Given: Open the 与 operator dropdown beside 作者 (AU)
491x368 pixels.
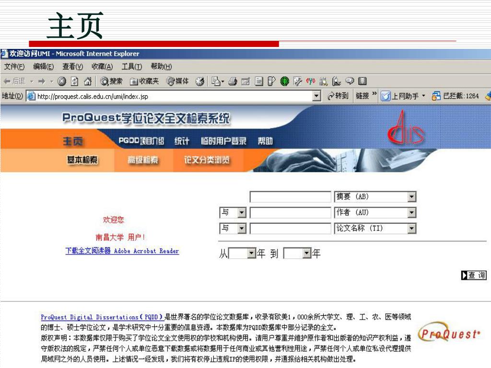Looking at the screenshot, I should click(233, 212).
